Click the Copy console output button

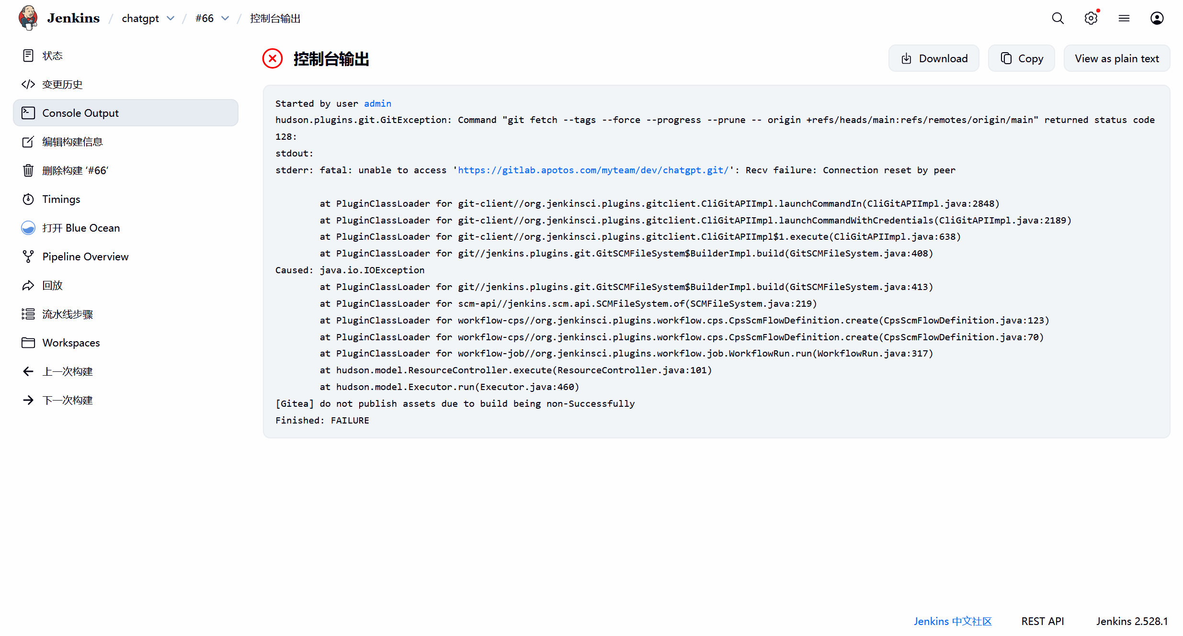[1021, 58]
